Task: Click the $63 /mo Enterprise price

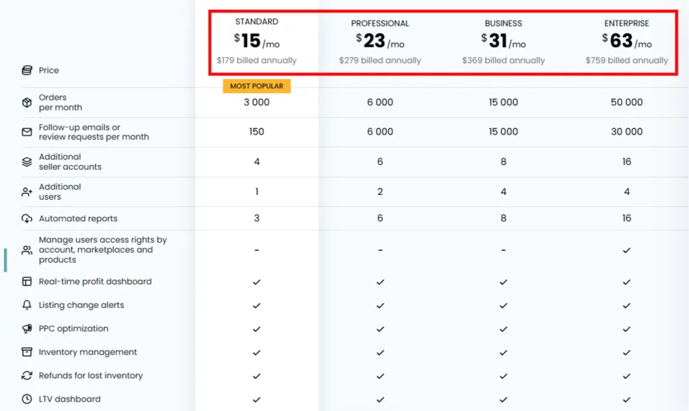Action: 626,41
